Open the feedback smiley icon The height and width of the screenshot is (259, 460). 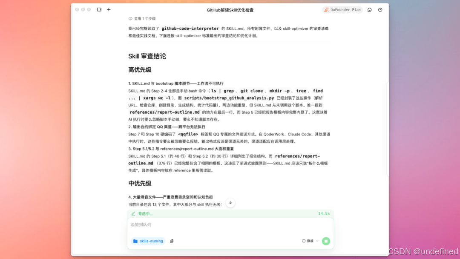coord(370,10)
